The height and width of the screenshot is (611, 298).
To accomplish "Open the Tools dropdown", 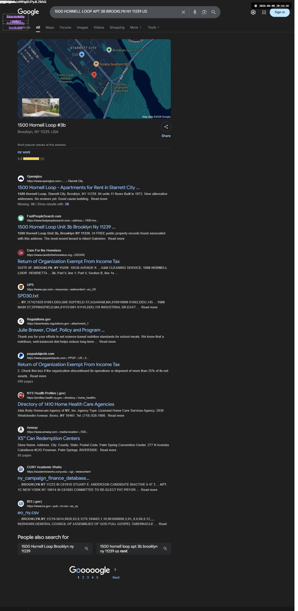I will coord(153,27).
